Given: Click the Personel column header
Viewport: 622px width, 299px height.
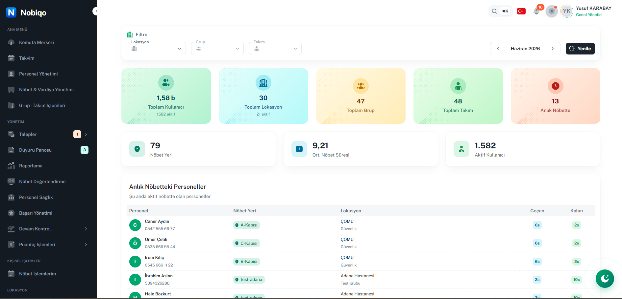Looking at the screenshot, I should (x=139, y=211).
